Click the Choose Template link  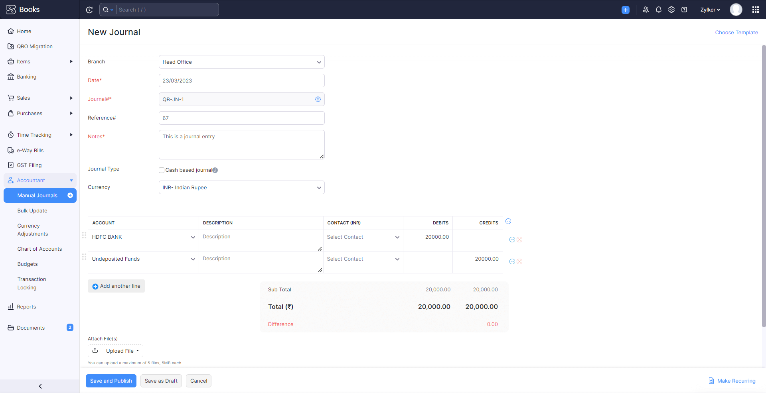pyautogui.click(x=736, y=33)
